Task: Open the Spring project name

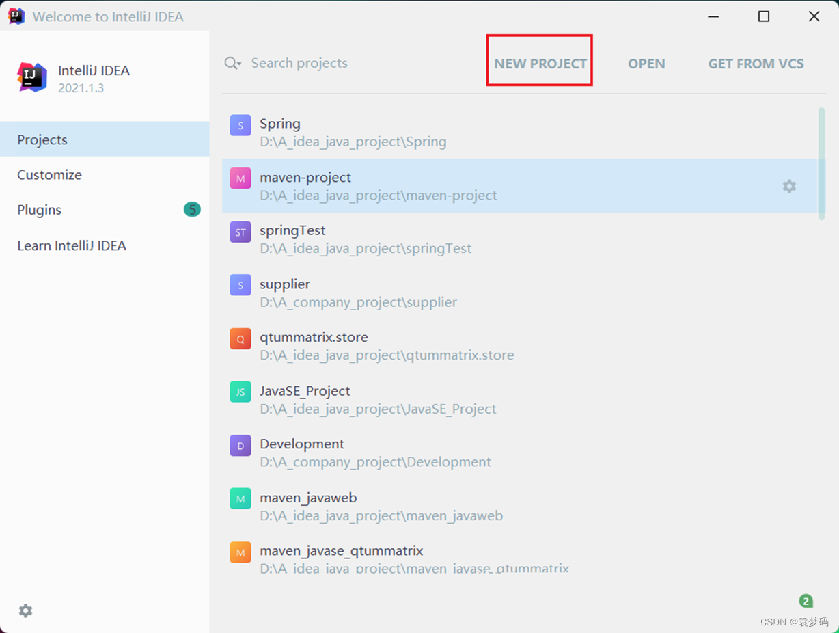Action: point(280,124)
